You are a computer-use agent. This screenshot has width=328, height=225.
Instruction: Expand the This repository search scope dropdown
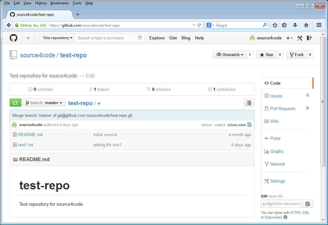[x=57, y=38]
